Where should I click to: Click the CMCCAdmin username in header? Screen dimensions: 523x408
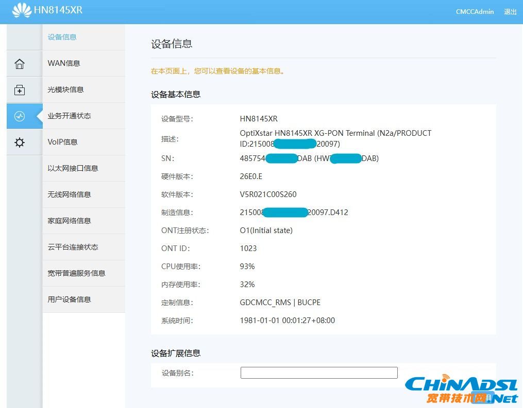click(x=475, y=12)
